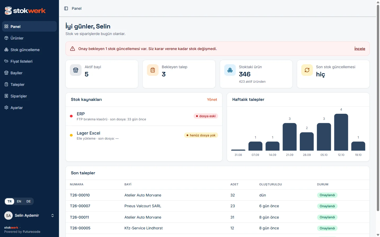Open Ürünler from the sidebar
The image size is (380, 237).
coord(29,38)
